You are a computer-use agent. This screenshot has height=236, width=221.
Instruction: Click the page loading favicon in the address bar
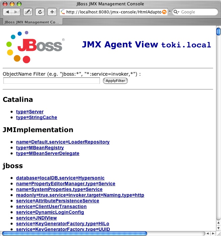pos(63,12)
